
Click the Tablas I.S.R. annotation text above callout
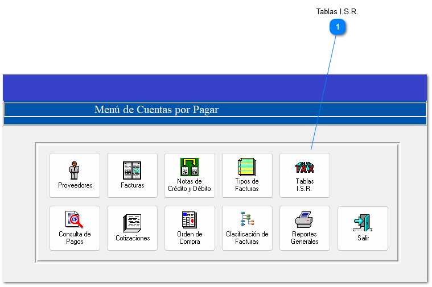[337, 11]
